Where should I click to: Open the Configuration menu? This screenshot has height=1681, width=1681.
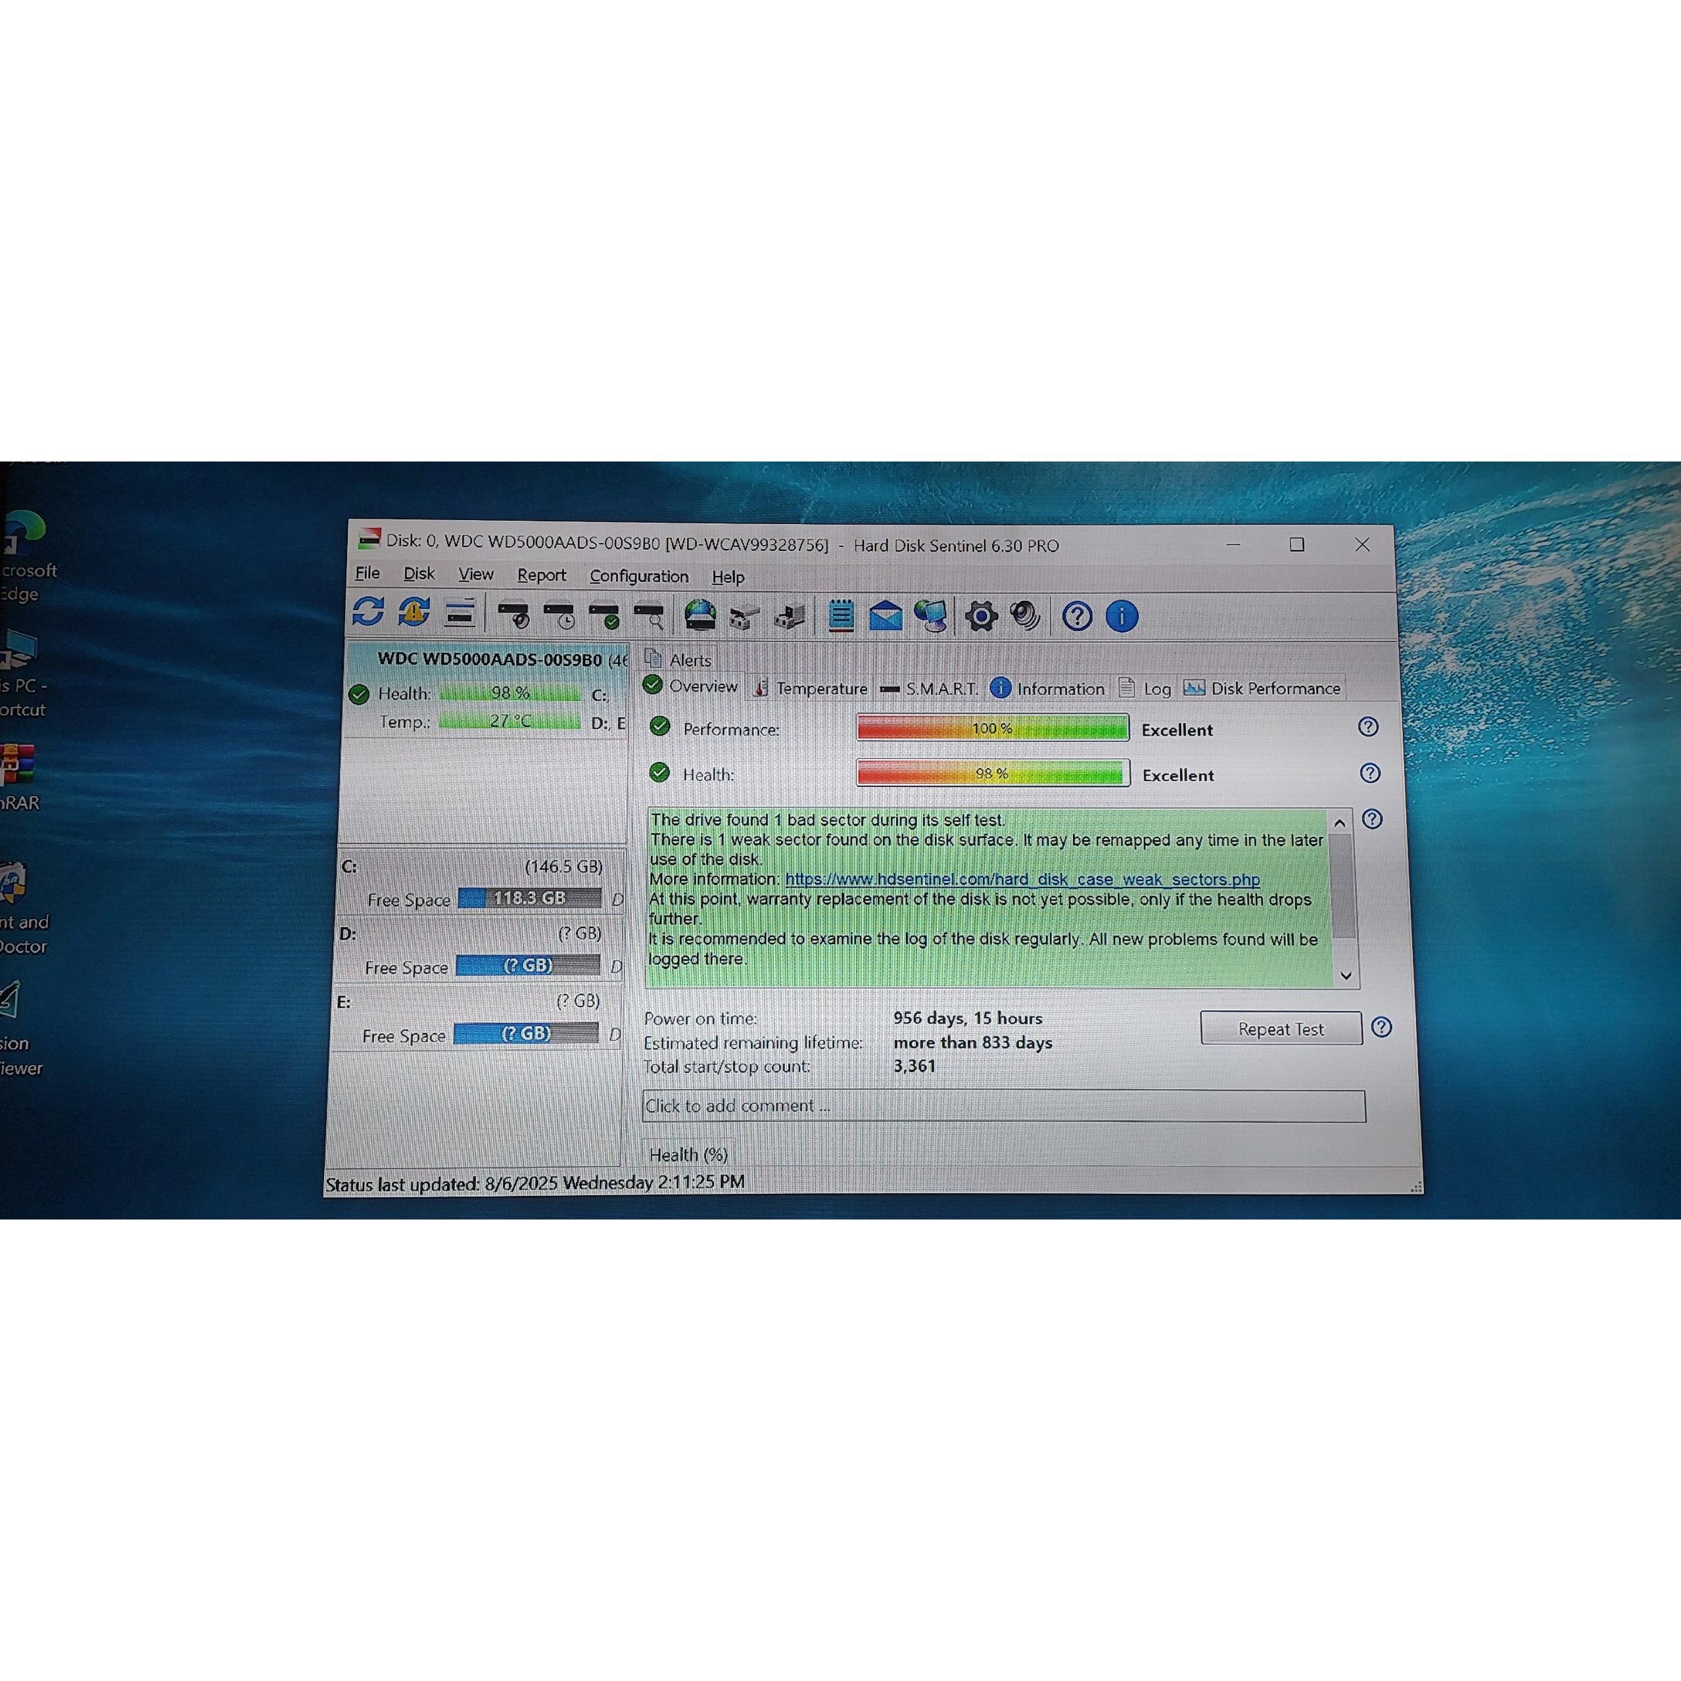pyautogui.click(x=638, y=576)
